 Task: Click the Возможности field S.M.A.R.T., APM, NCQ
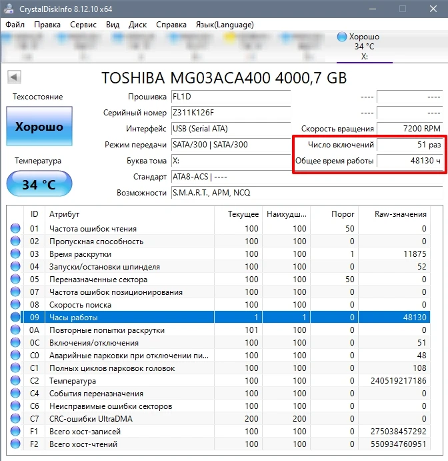coord(307,193)
